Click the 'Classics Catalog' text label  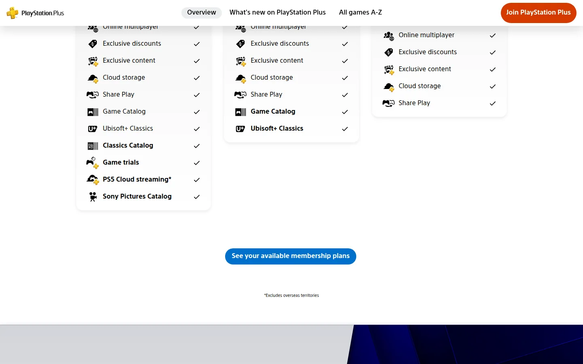point(128,146)
